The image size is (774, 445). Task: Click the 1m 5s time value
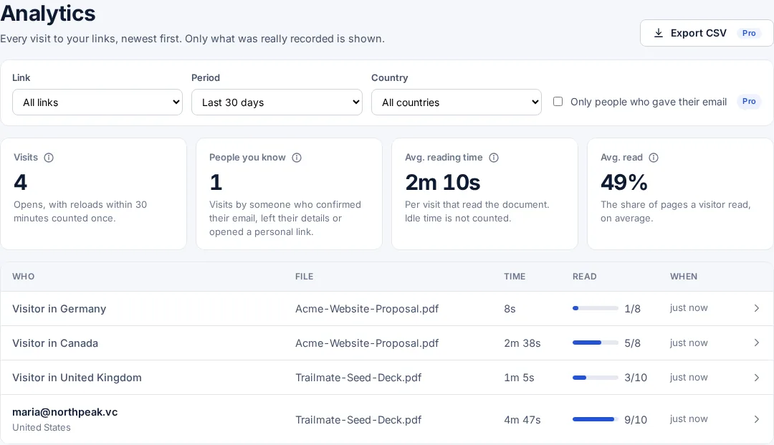519,378
